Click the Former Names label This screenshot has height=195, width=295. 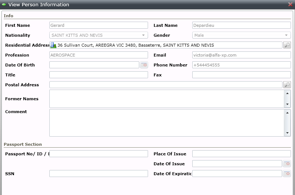[x=22, y=99]
